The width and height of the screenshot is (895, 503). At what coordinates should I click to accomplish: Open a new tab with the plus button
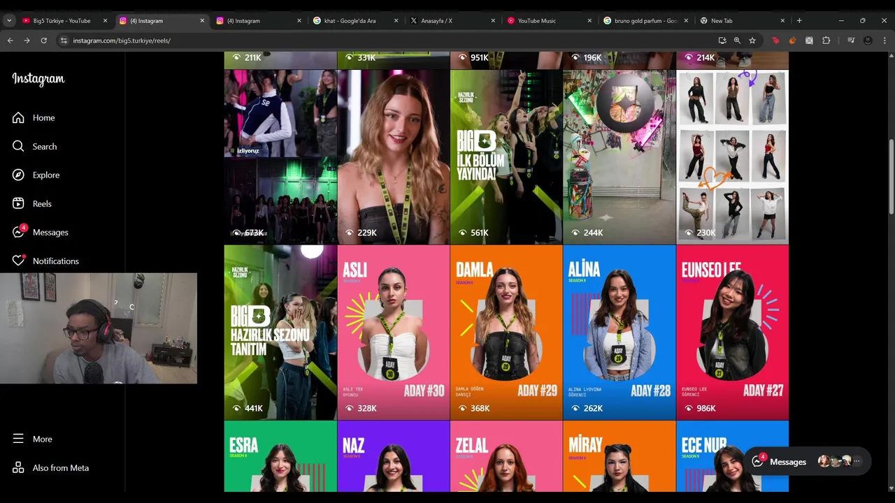tap(799, 20)
